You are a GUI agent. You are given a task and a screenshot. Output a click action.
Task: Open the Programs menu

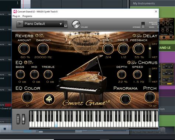pyautogui.click(x=27, y=16)
